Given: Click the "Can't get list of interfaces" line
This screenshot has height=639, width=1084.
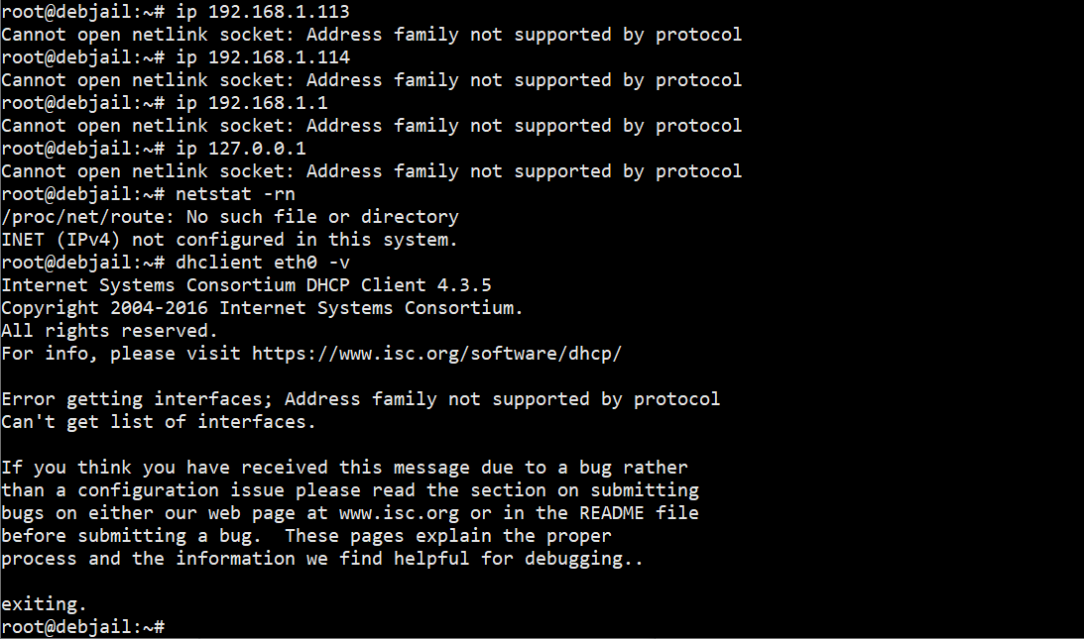Looking at the screenshot, I should pyautogui.click(x=159, y=422).
